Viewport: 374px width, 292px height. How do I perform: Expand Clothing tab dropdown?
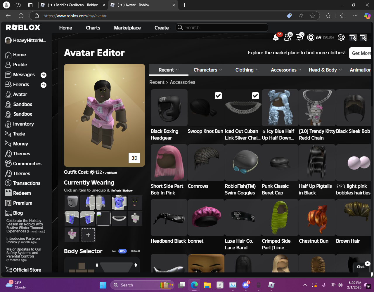click(247, 70)
